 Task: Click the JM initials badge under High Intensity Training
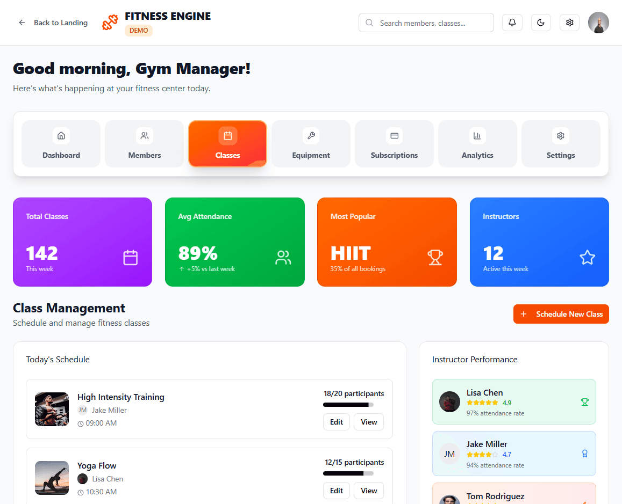(82, 410)
